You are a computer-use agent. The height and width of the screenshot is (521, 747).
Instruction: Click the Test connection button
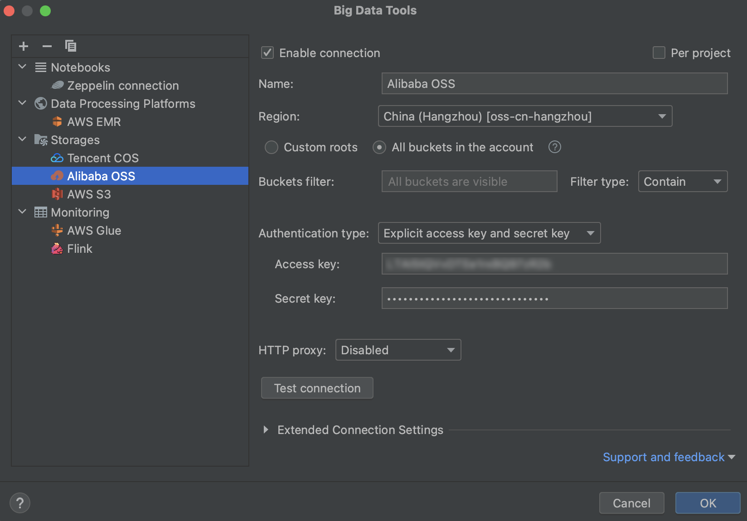(317, 388)
